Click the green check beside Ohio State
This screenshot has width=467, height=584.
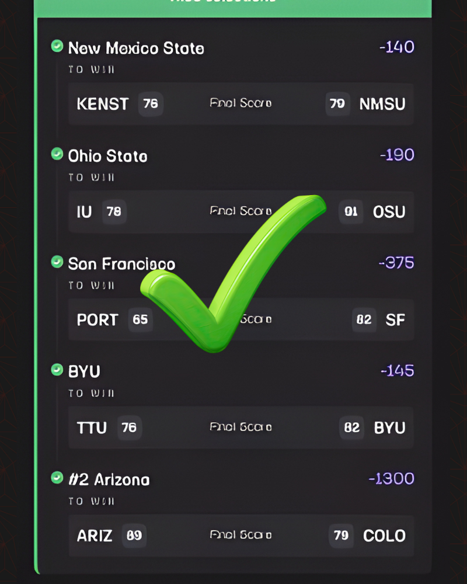click(57, 154)
